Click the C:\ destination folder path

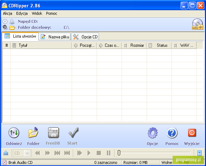pyautogui.click(x=66, y=27)
